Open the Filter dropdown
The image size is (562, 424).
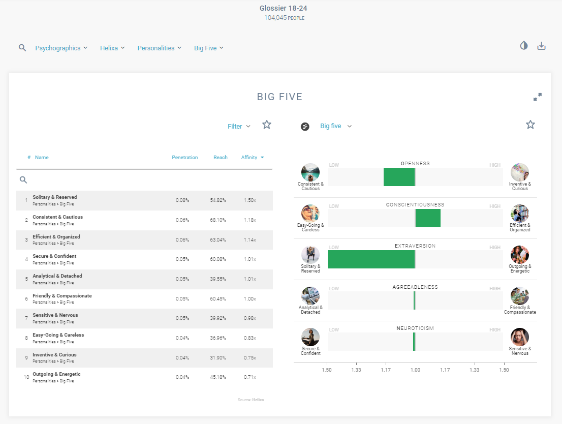point(239,126)
